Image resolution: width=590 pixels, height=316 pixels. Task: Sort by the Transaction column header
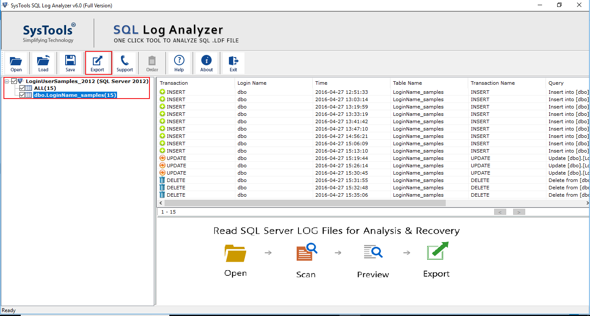pos(196,83)
